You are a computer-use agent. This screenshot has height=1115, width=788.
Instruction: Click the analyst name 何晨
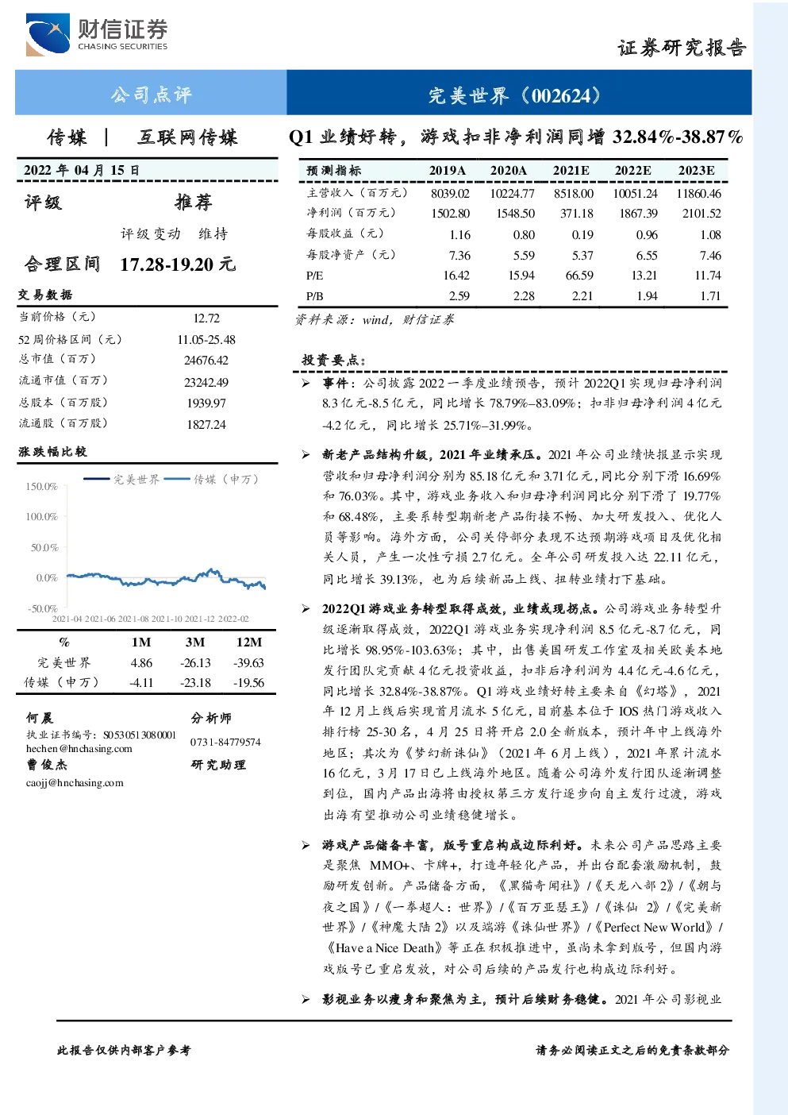(39, 717)
